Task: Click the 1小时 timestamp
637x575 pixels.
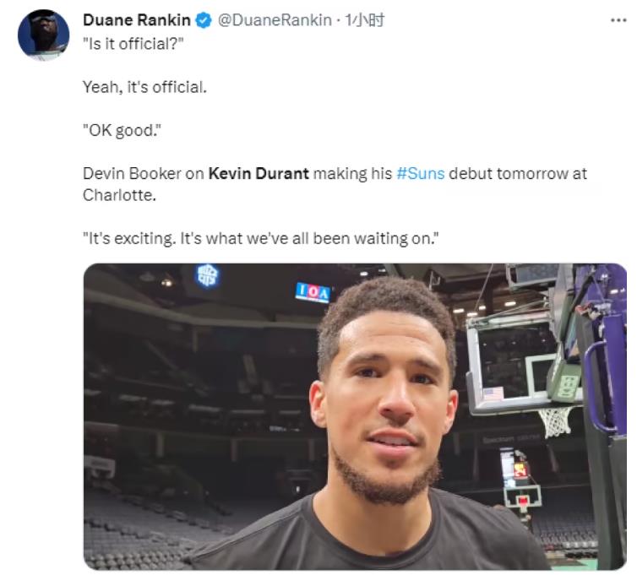Action: 364,20
